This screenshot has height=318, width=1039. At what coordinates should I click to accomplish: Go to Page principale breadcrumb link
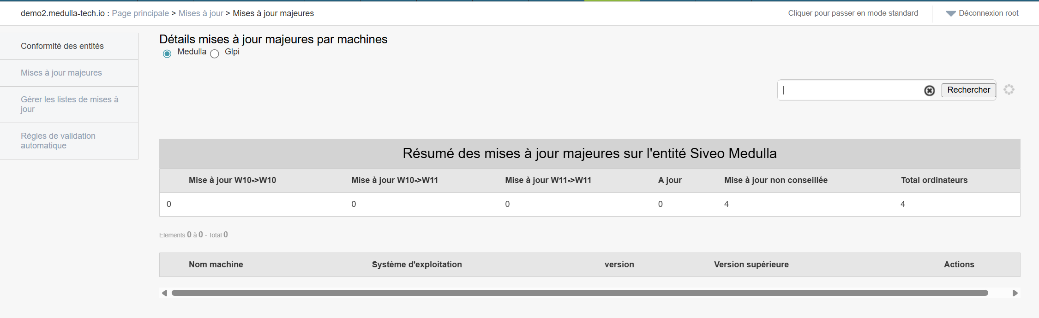pyautogui.click(x=140, y=13)
